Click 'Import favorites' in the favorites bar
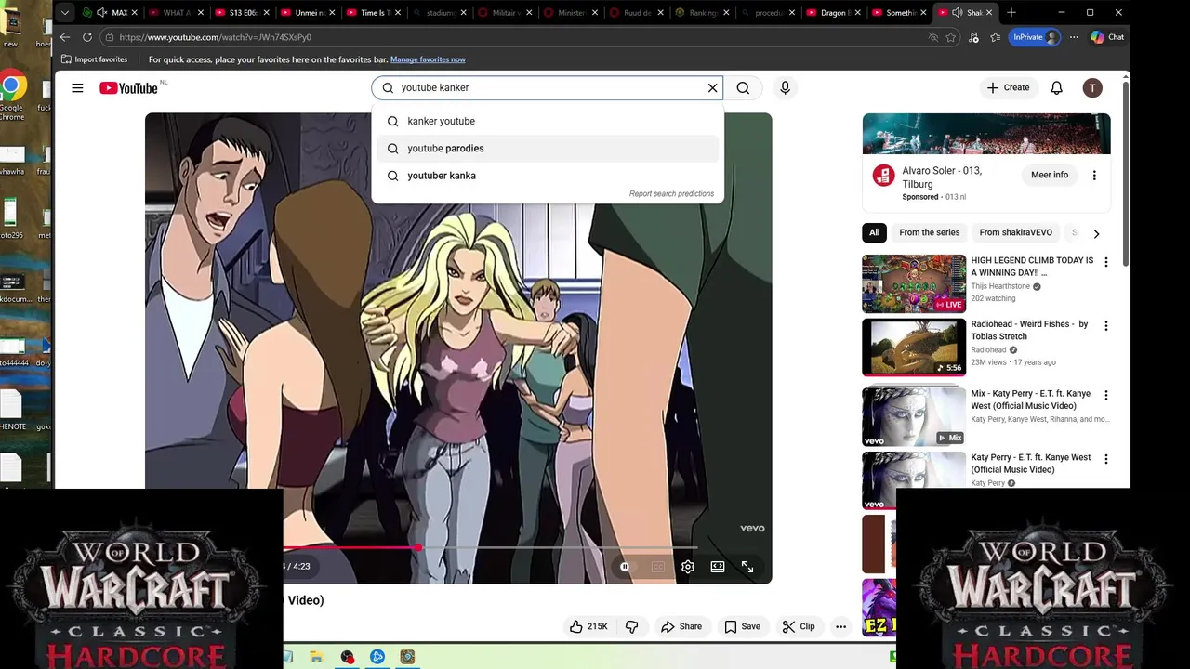 tap(94, 59)
